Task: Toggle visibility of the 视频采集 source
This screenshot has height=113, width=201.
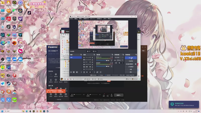Action: pyautogui.click(x=90, y=65)
